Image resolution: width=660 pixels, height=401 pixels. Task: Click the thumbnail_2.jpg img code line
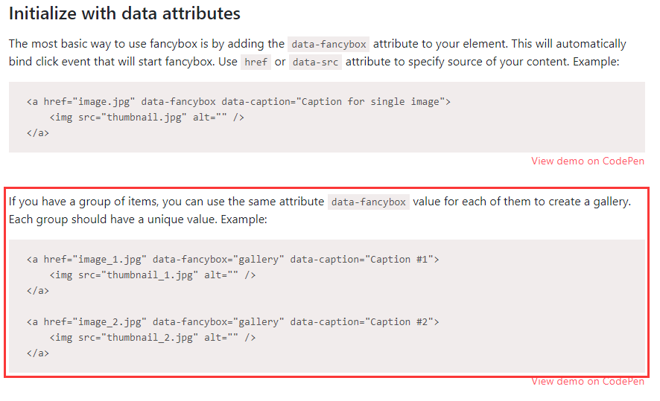[x=153, y=338]
